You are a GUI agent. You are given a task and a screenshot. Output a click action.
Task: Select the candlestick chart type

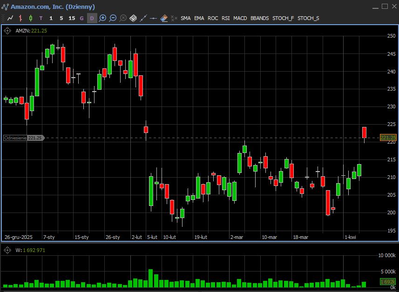click(31, 18)
